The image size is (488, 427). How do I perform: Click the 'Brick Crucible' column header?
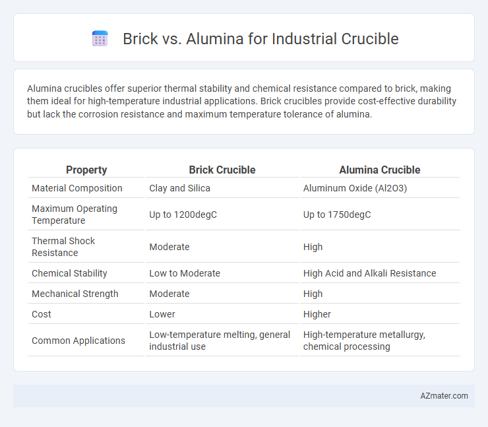click(x=222, y=170)
